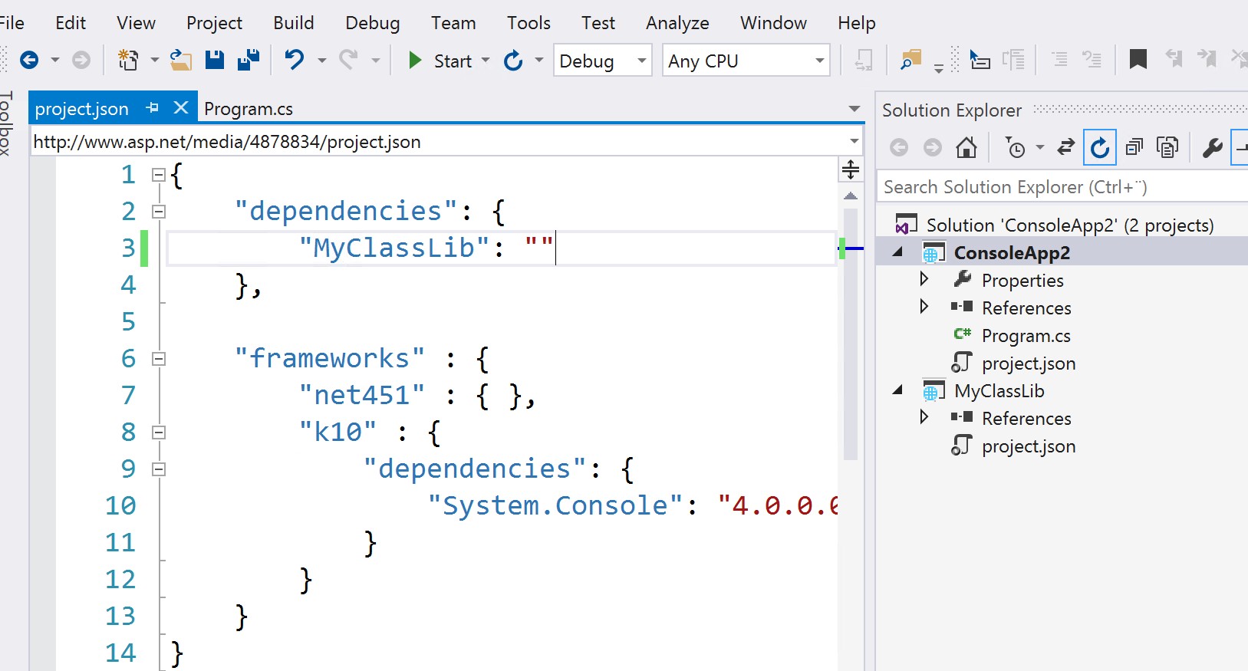This screenshot has height=671, width=1248.
Task: Uncomment the selected lines
Action: 1092,59
